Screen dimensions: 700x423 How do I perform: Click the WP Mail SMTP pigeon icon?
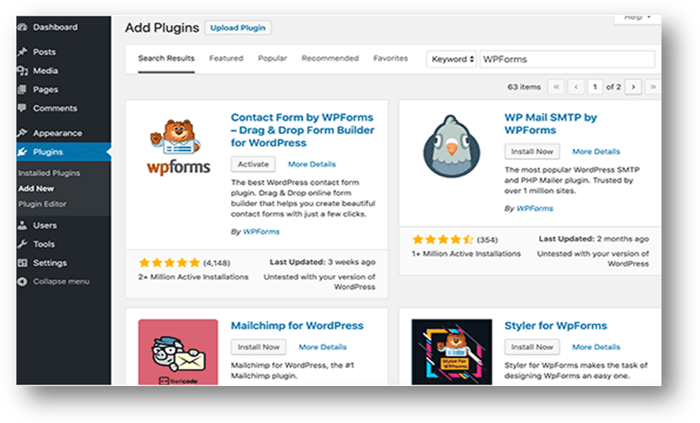tap(452, 147)
